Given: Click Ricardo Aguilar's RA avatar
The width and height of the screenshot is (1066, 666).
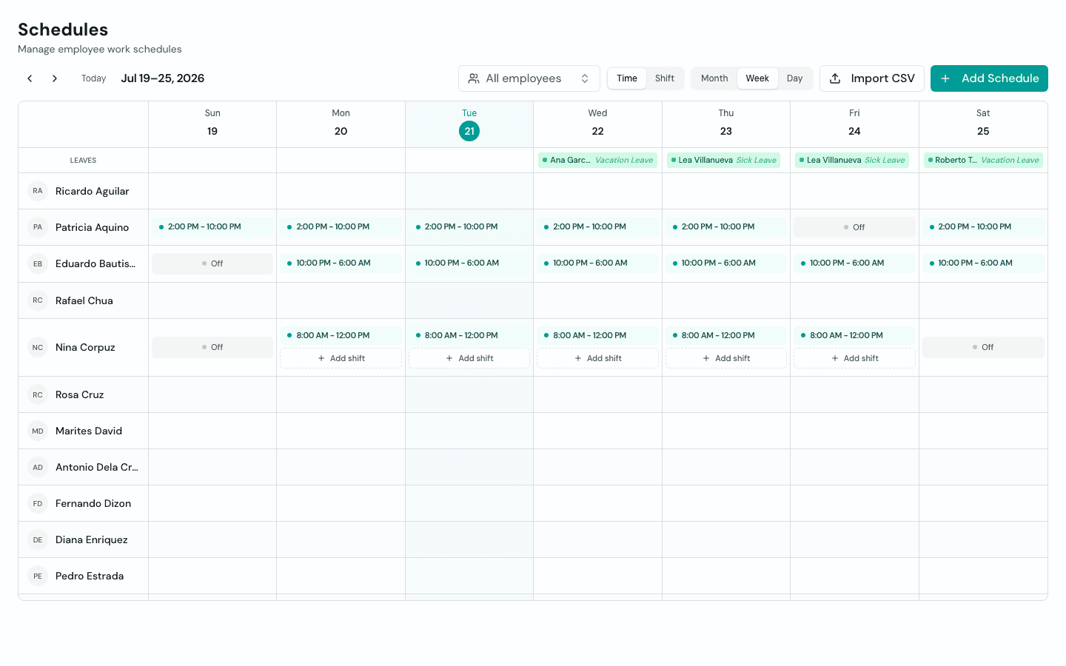Looking at the screenshot, I should point(38,191).
